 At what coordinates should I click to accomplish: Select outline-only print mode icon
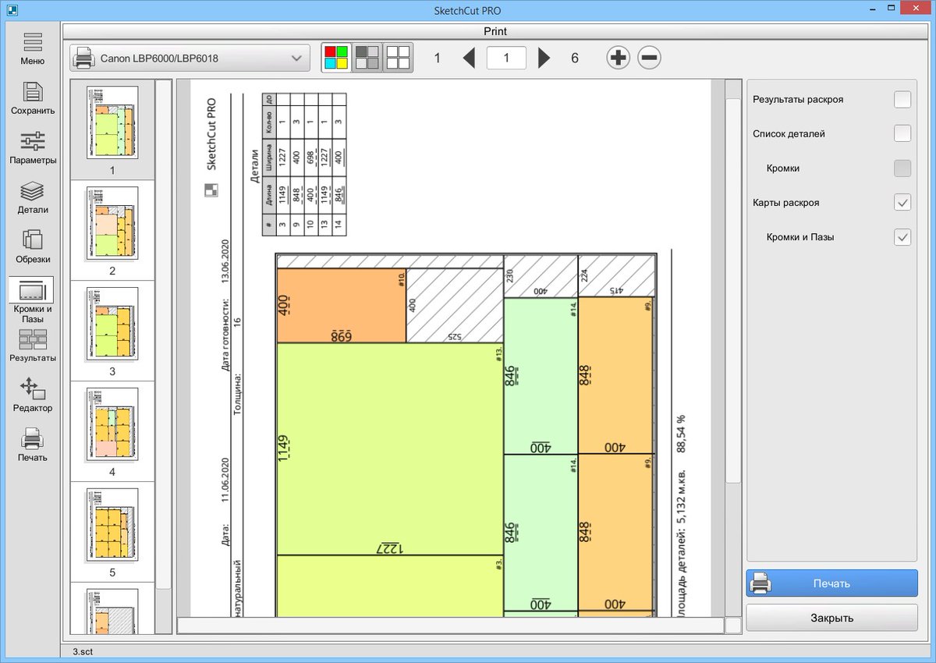click(x=398, y=58)
